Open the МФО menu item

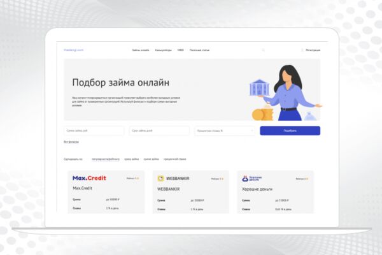[x=181, y=50]
